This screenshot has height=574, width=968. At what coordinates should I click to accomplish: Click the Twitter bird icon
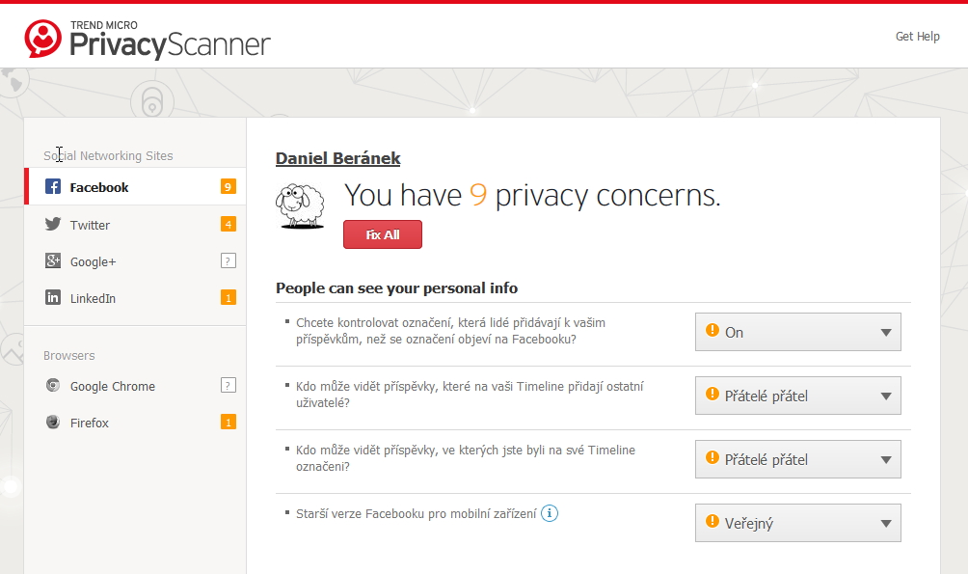pyautogui.click(x=54, y=225)
